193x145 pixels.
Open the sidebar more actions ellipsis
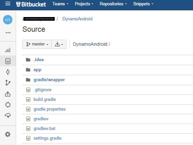point(8,33)
